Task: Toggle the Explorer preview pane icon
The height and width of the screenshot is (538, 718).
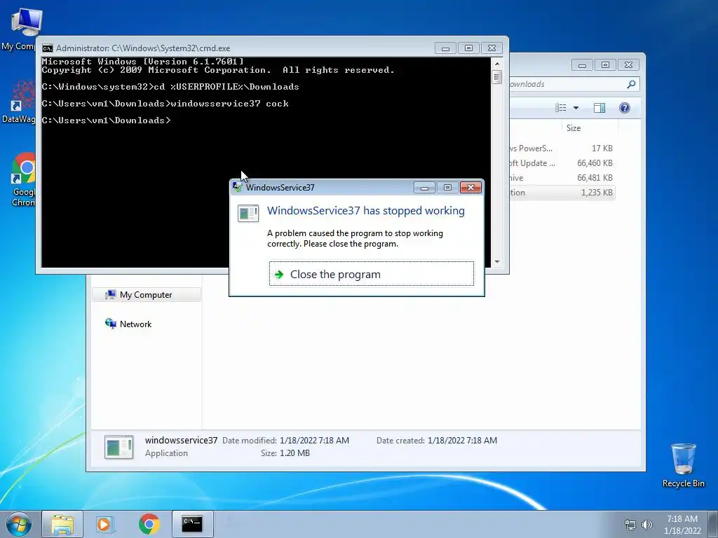Action: [600, 108]
